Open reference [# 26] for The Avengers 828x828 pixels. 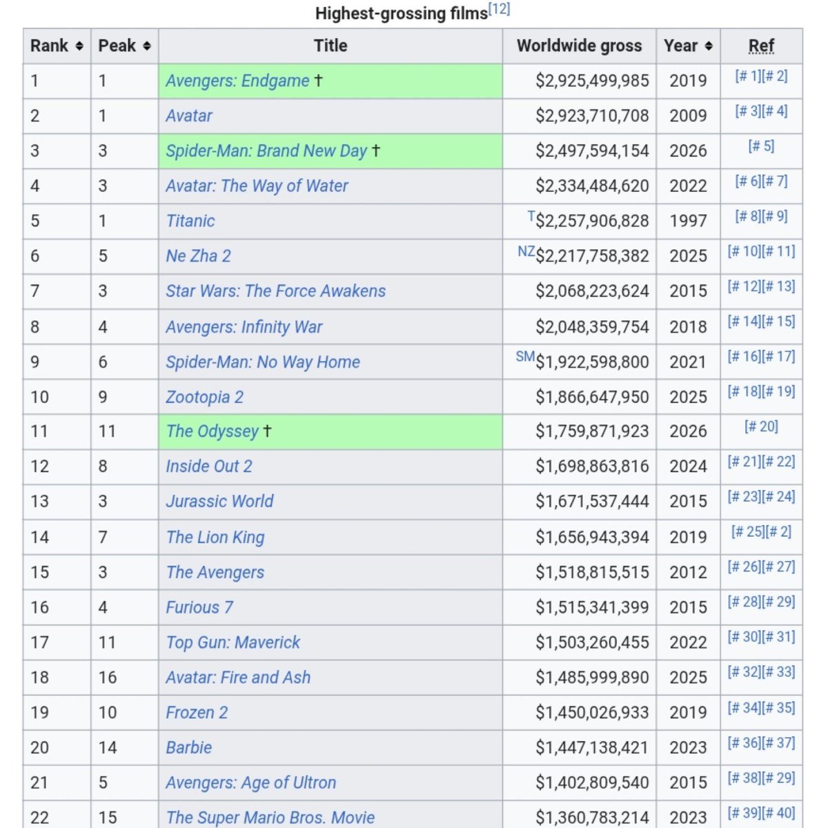click(x=745, y=568)
